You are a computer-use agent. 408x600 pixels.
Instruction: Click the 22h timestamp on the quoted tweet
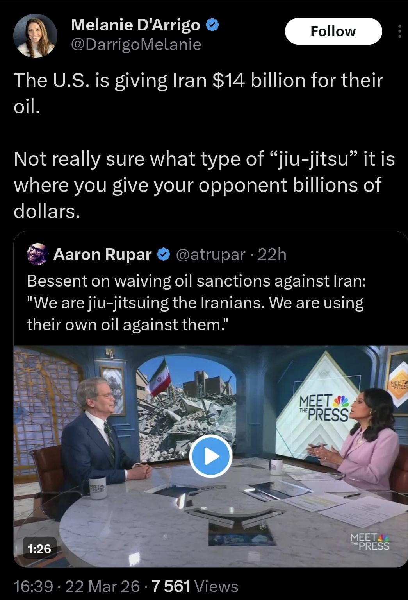point(272,254)
